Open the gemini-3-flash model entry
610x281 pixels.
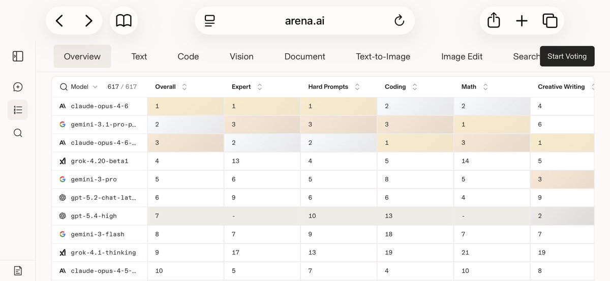pos(98,234)
